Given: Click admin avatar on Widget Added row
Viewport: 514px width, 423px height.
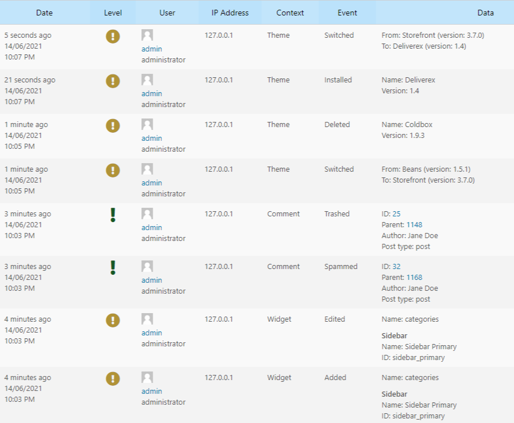Looking at the screenshot, I should pos(147,378).
